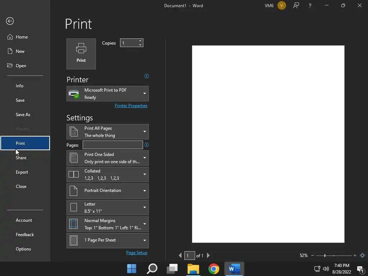
Task: Click Close in the backstage sidebar
Action: tap(25, 187)
